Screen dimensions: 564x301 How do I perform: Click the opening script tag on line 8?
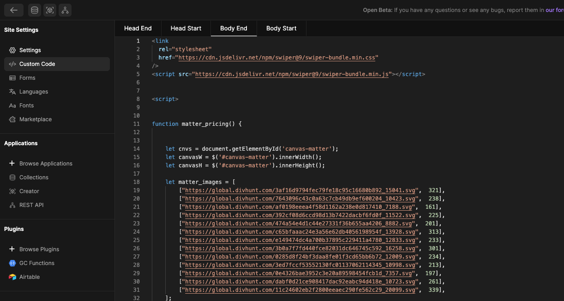[165, 99]
